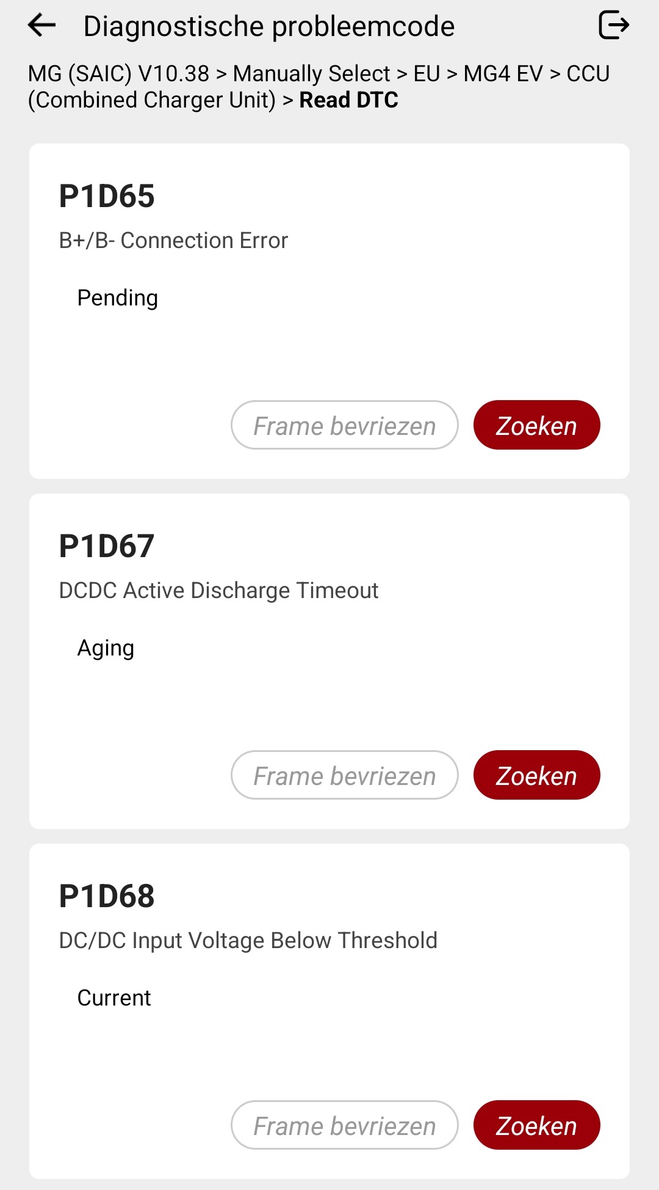Tap the Pending status label

point(118,298)
